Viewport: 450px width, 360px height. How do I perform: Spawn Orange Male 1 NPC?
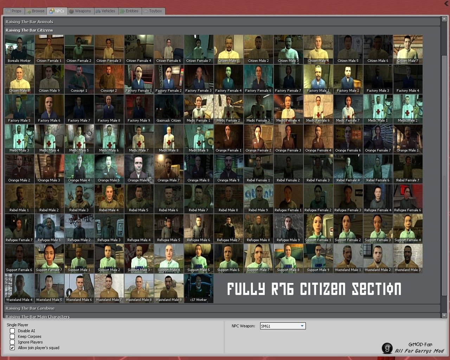(x=408, y=139)
